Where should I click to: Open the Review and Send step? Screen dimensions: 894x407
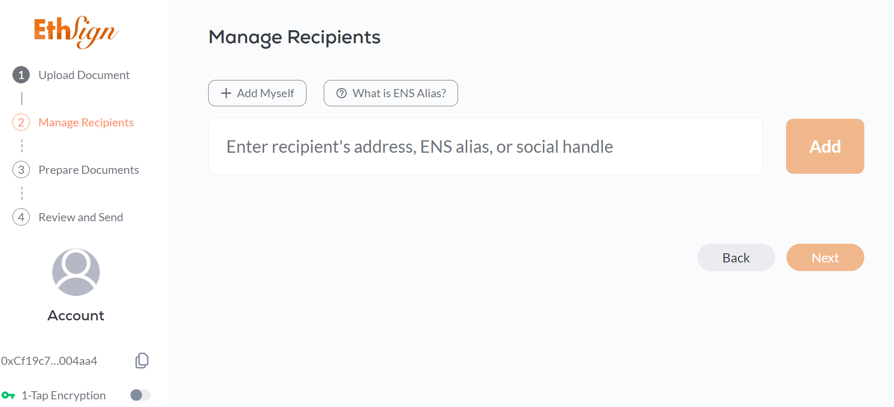click(81, 217)
